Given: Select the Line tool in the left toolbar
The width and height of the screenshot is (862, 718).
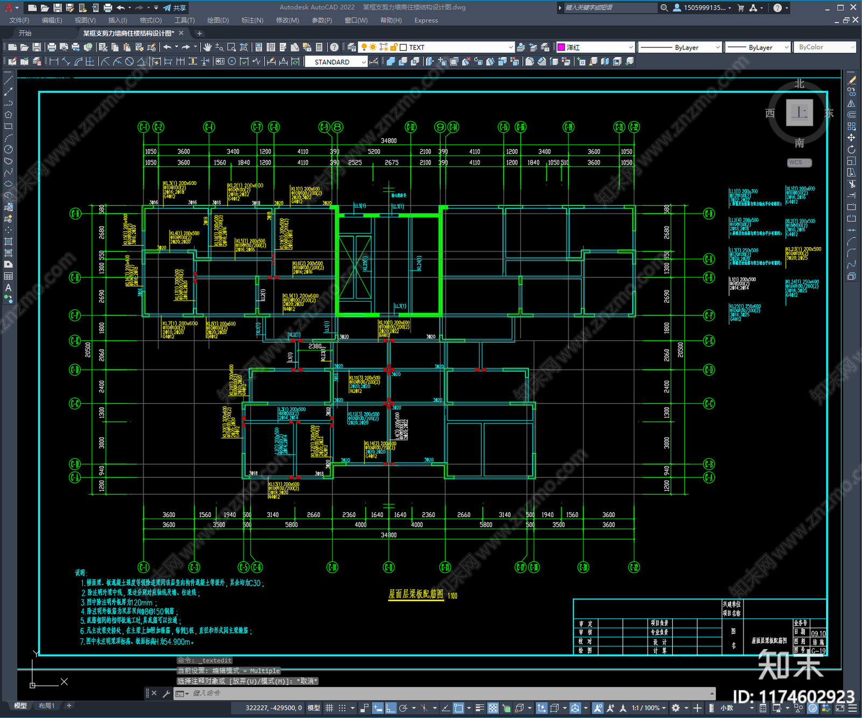Looking at the screenshot, I should (8, 80).
